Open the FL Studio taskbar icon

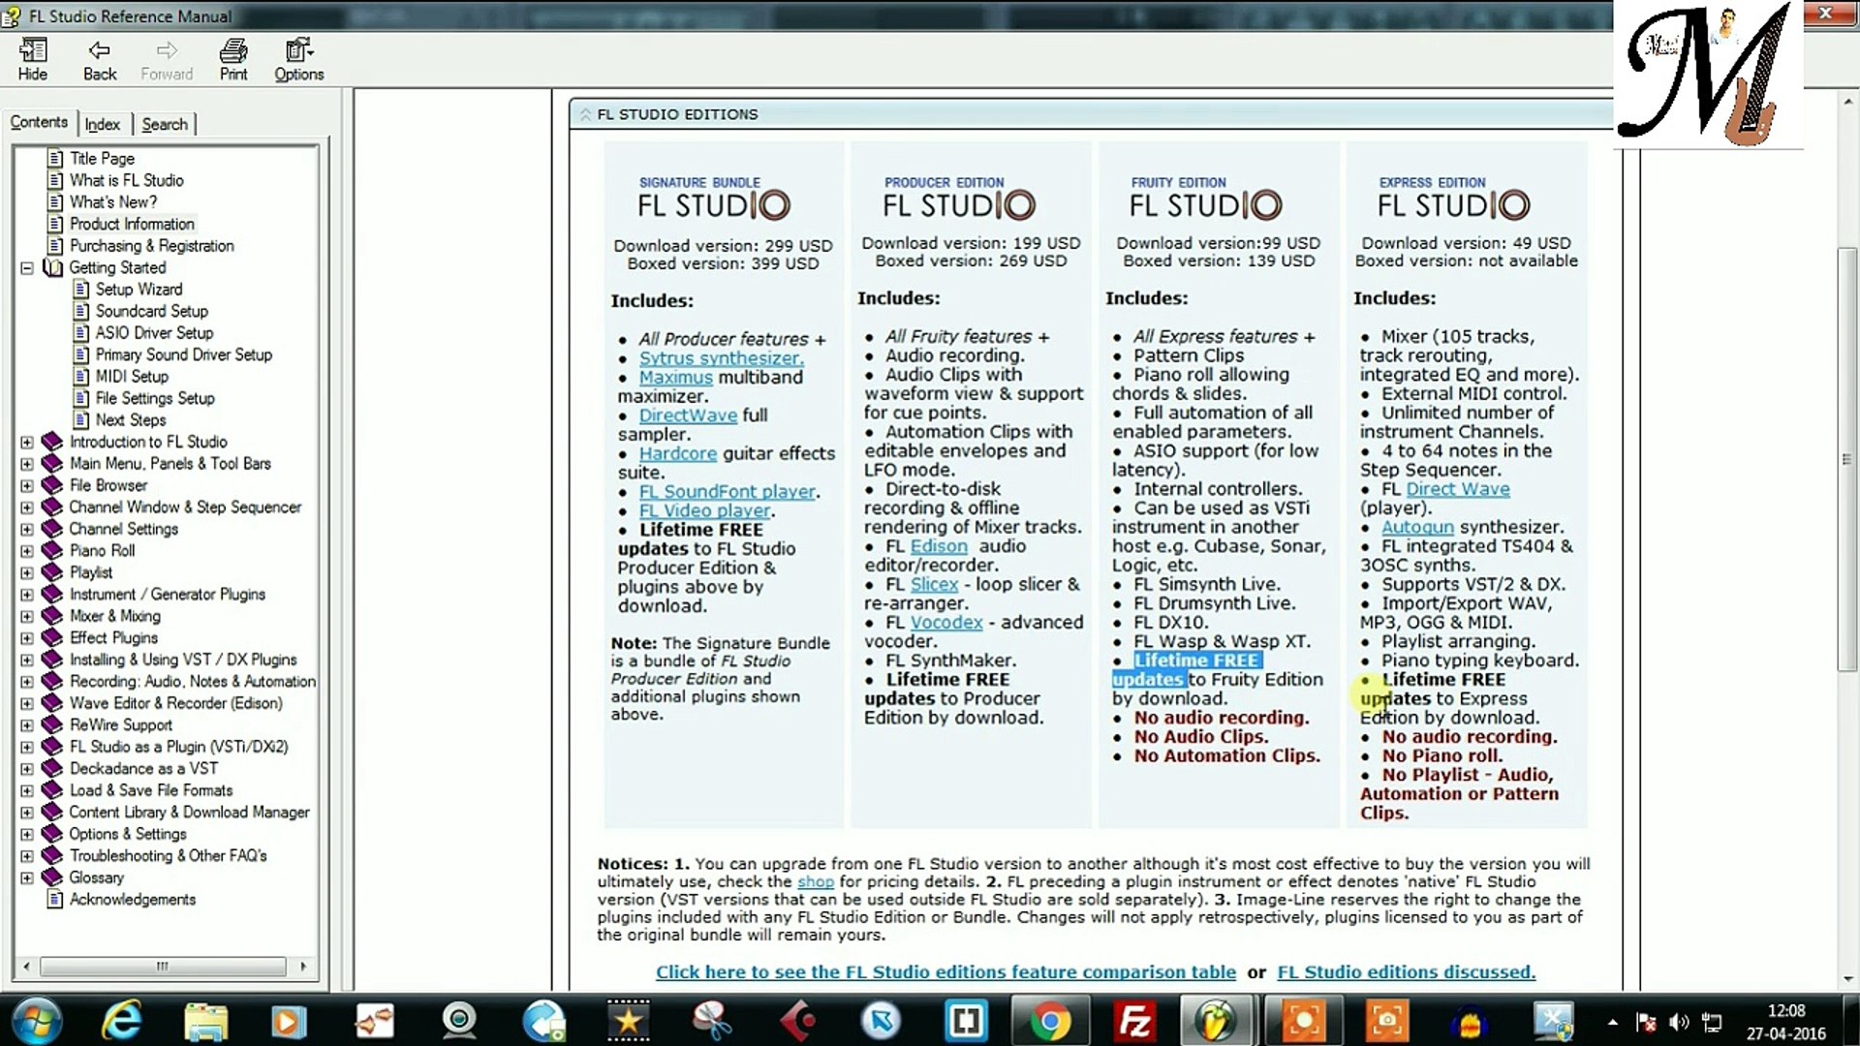[1217, 1021]
